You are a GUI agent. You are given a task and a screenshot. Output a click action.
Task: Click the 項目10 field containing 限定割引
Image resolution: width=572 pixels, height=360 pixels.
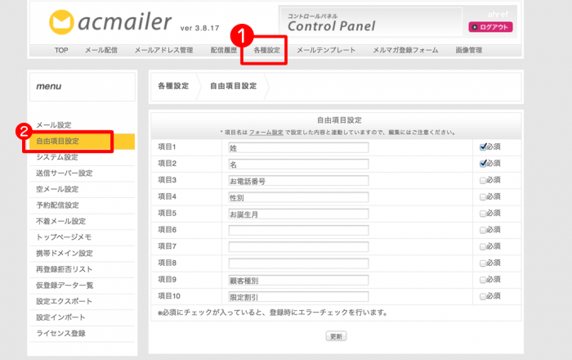coord(298,297)
